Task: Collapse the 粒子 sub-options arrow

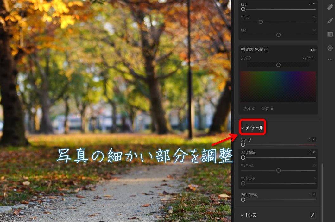Action: click(314, 4)
